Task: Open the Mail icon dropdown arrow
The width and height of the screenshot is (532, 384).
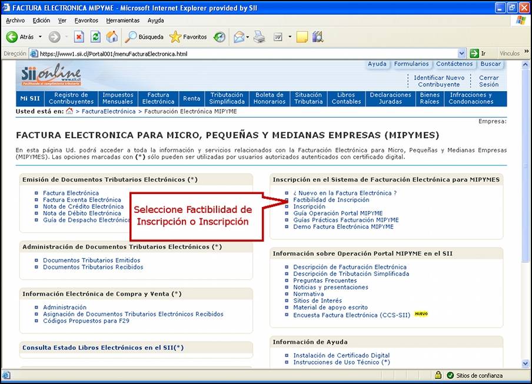Action: [248, 37]
